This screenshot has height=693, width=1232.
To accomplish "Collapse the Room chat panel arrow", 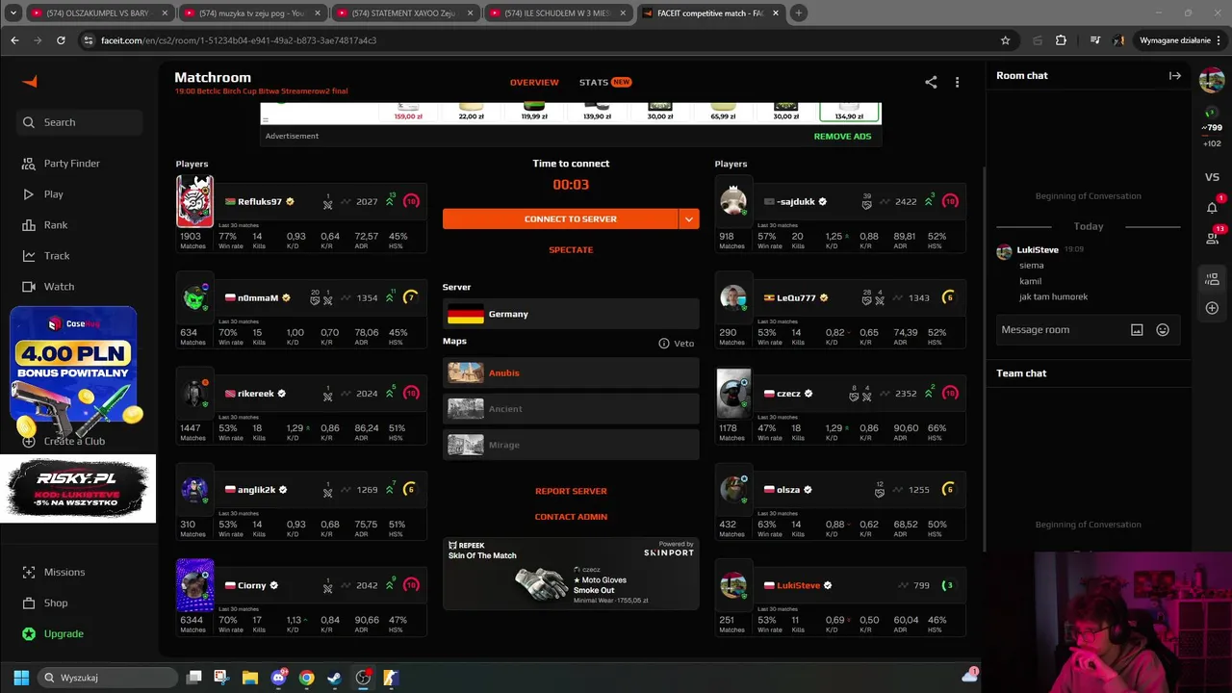I will (x=1175, y=76).
